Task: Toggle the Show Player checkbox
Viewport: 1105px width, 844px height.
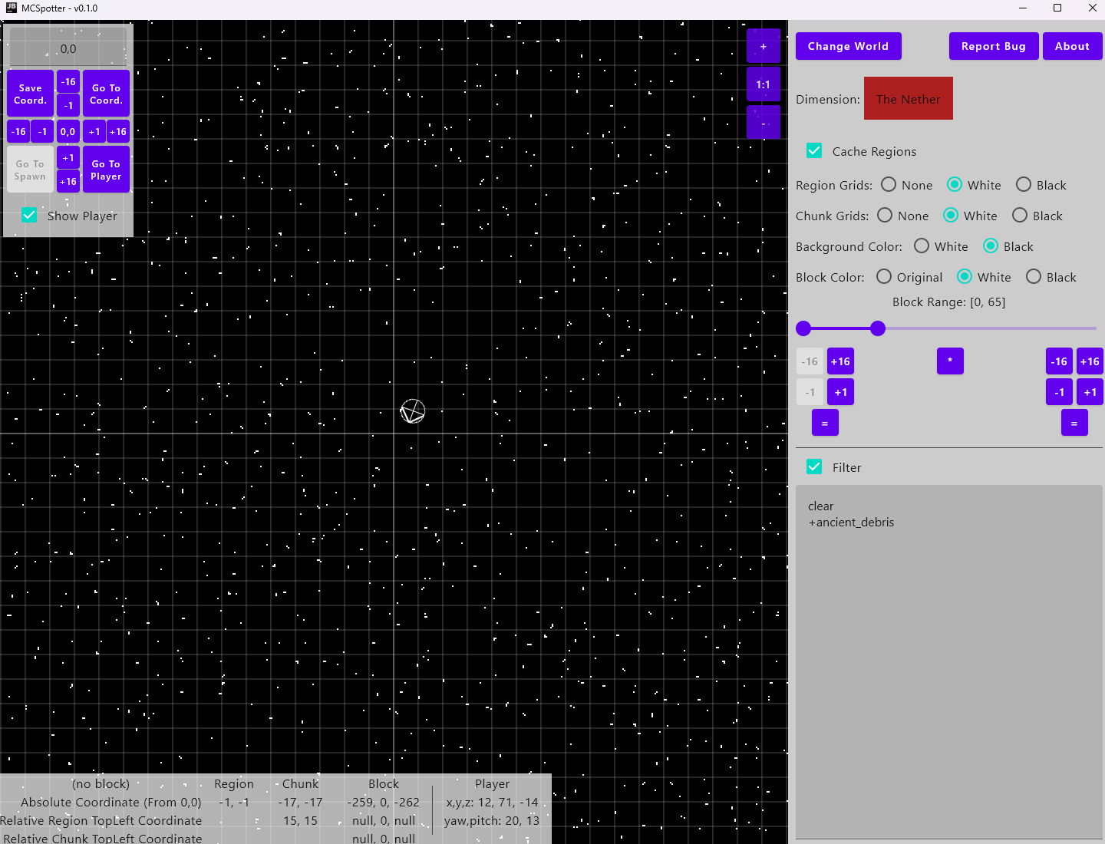Action: coord(29,215)
